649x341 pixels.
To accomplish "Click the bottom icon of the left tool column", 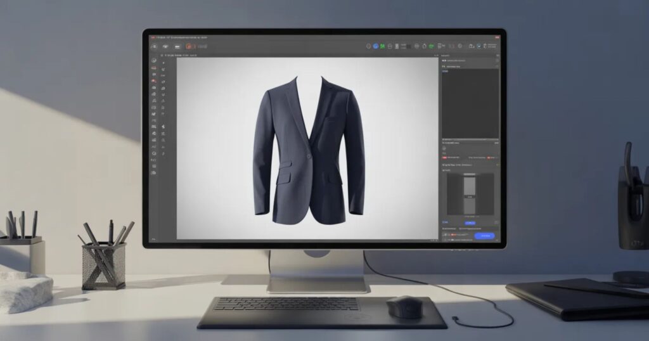I will 153,173.
